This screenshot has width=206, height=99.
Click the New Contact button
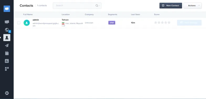pos(171,6)
